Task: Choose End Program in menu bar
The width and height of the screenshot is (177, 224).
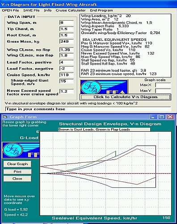Action: (101, 10)
